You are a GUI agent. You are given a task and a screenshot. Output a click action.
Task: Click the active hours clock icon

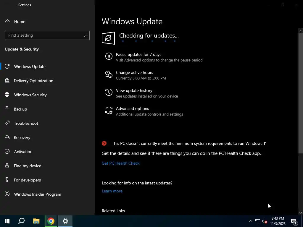[109, 74]
